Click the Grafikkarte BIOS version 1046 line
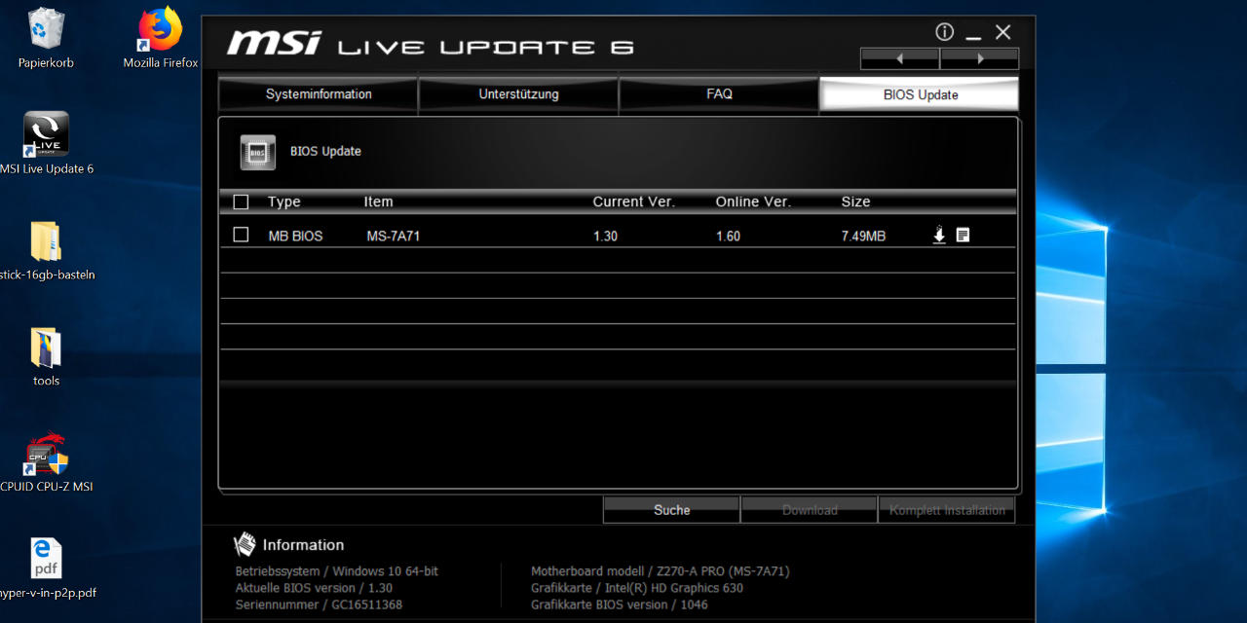Viewport: 1247px width, 623px height. point(620,605)
